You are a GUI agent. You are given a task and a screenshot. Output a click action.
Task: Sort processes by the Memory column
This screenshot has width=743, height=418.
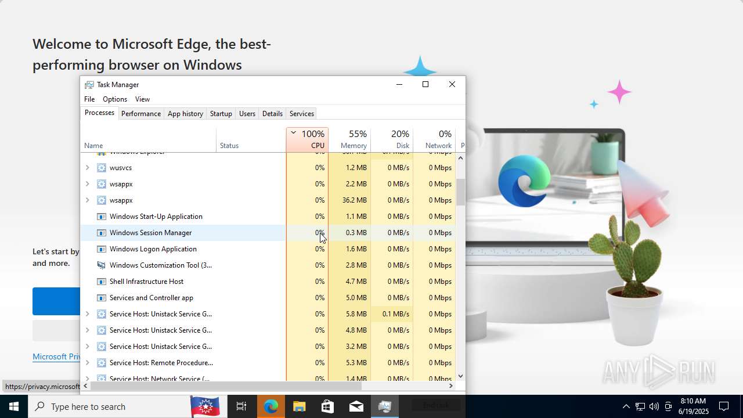click(x=349, y=140)
